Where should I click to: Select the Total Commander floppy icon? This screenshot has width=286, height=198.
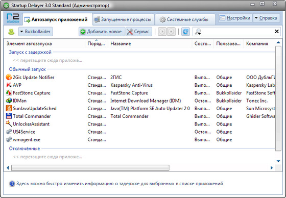point(9,116)
